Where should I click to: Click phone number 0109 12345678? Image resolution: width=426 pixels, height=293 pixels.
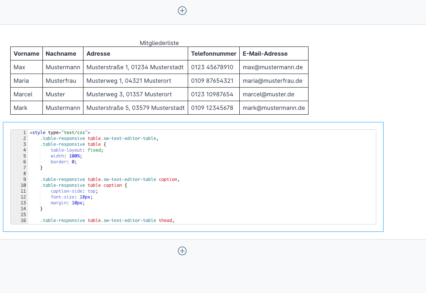click(x=212, y=108)
